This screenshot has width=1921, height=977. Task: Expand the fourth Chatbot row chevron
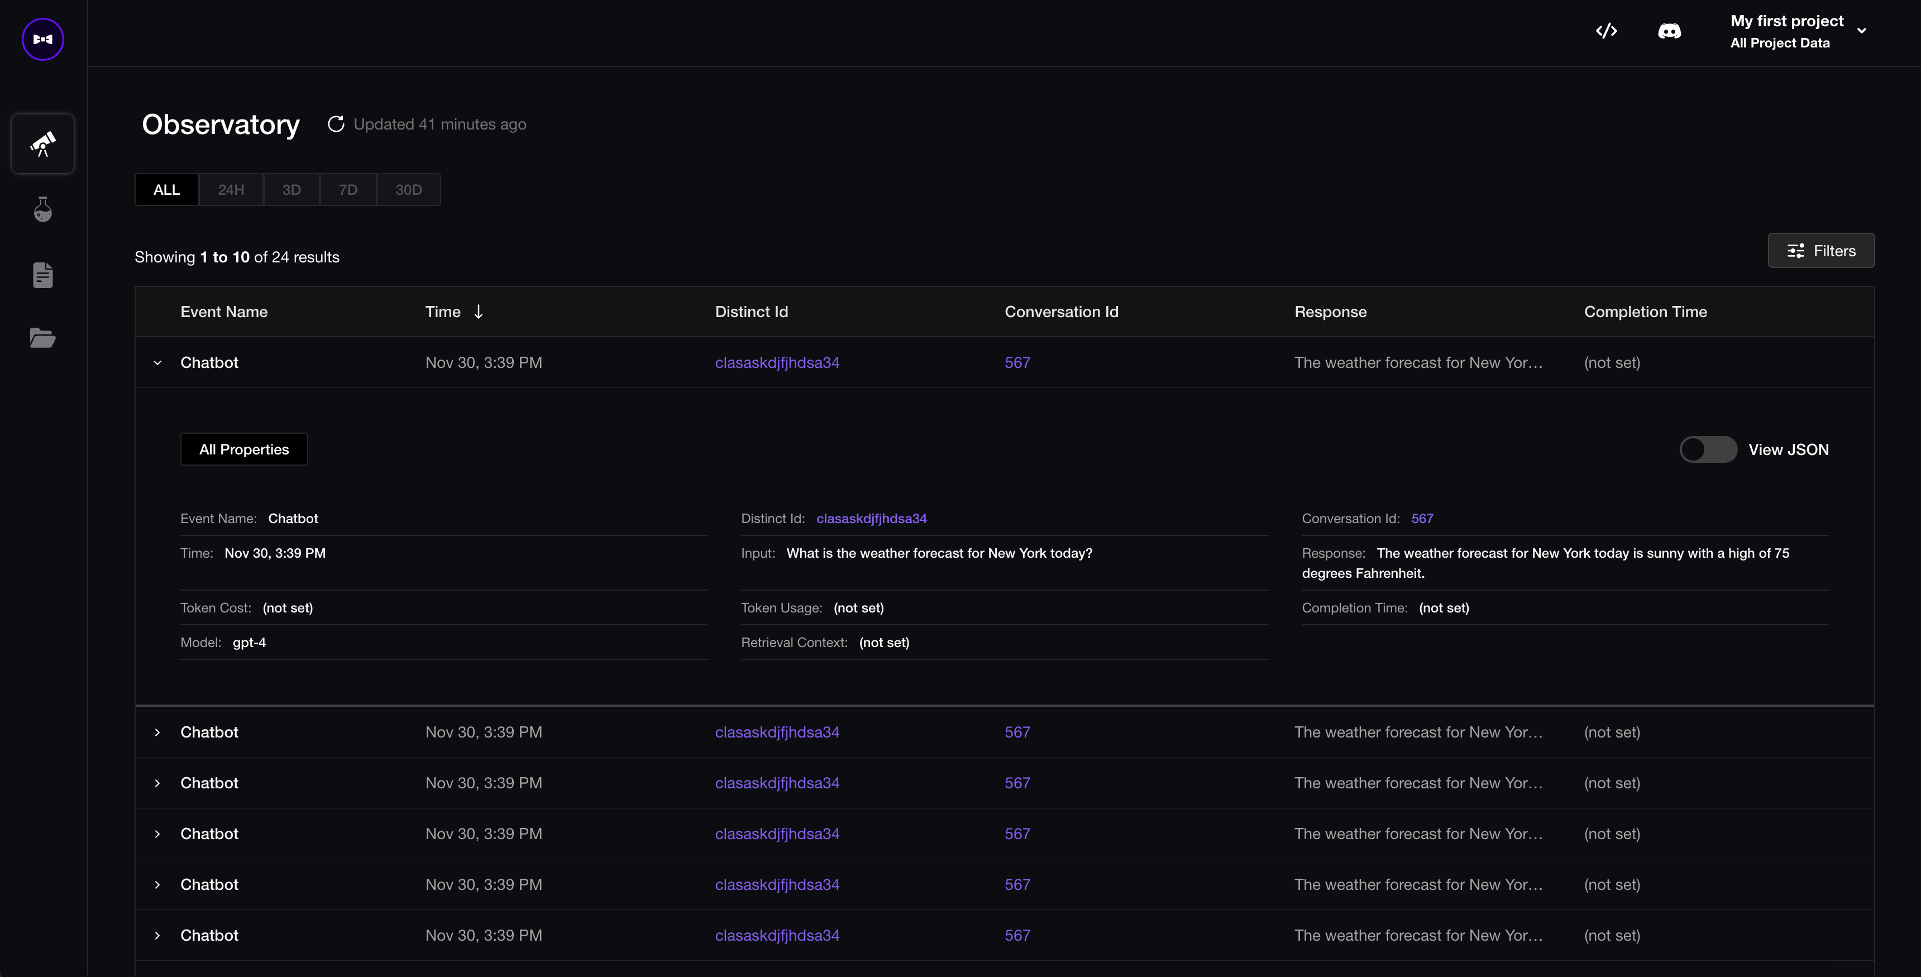tap(157, 834)
